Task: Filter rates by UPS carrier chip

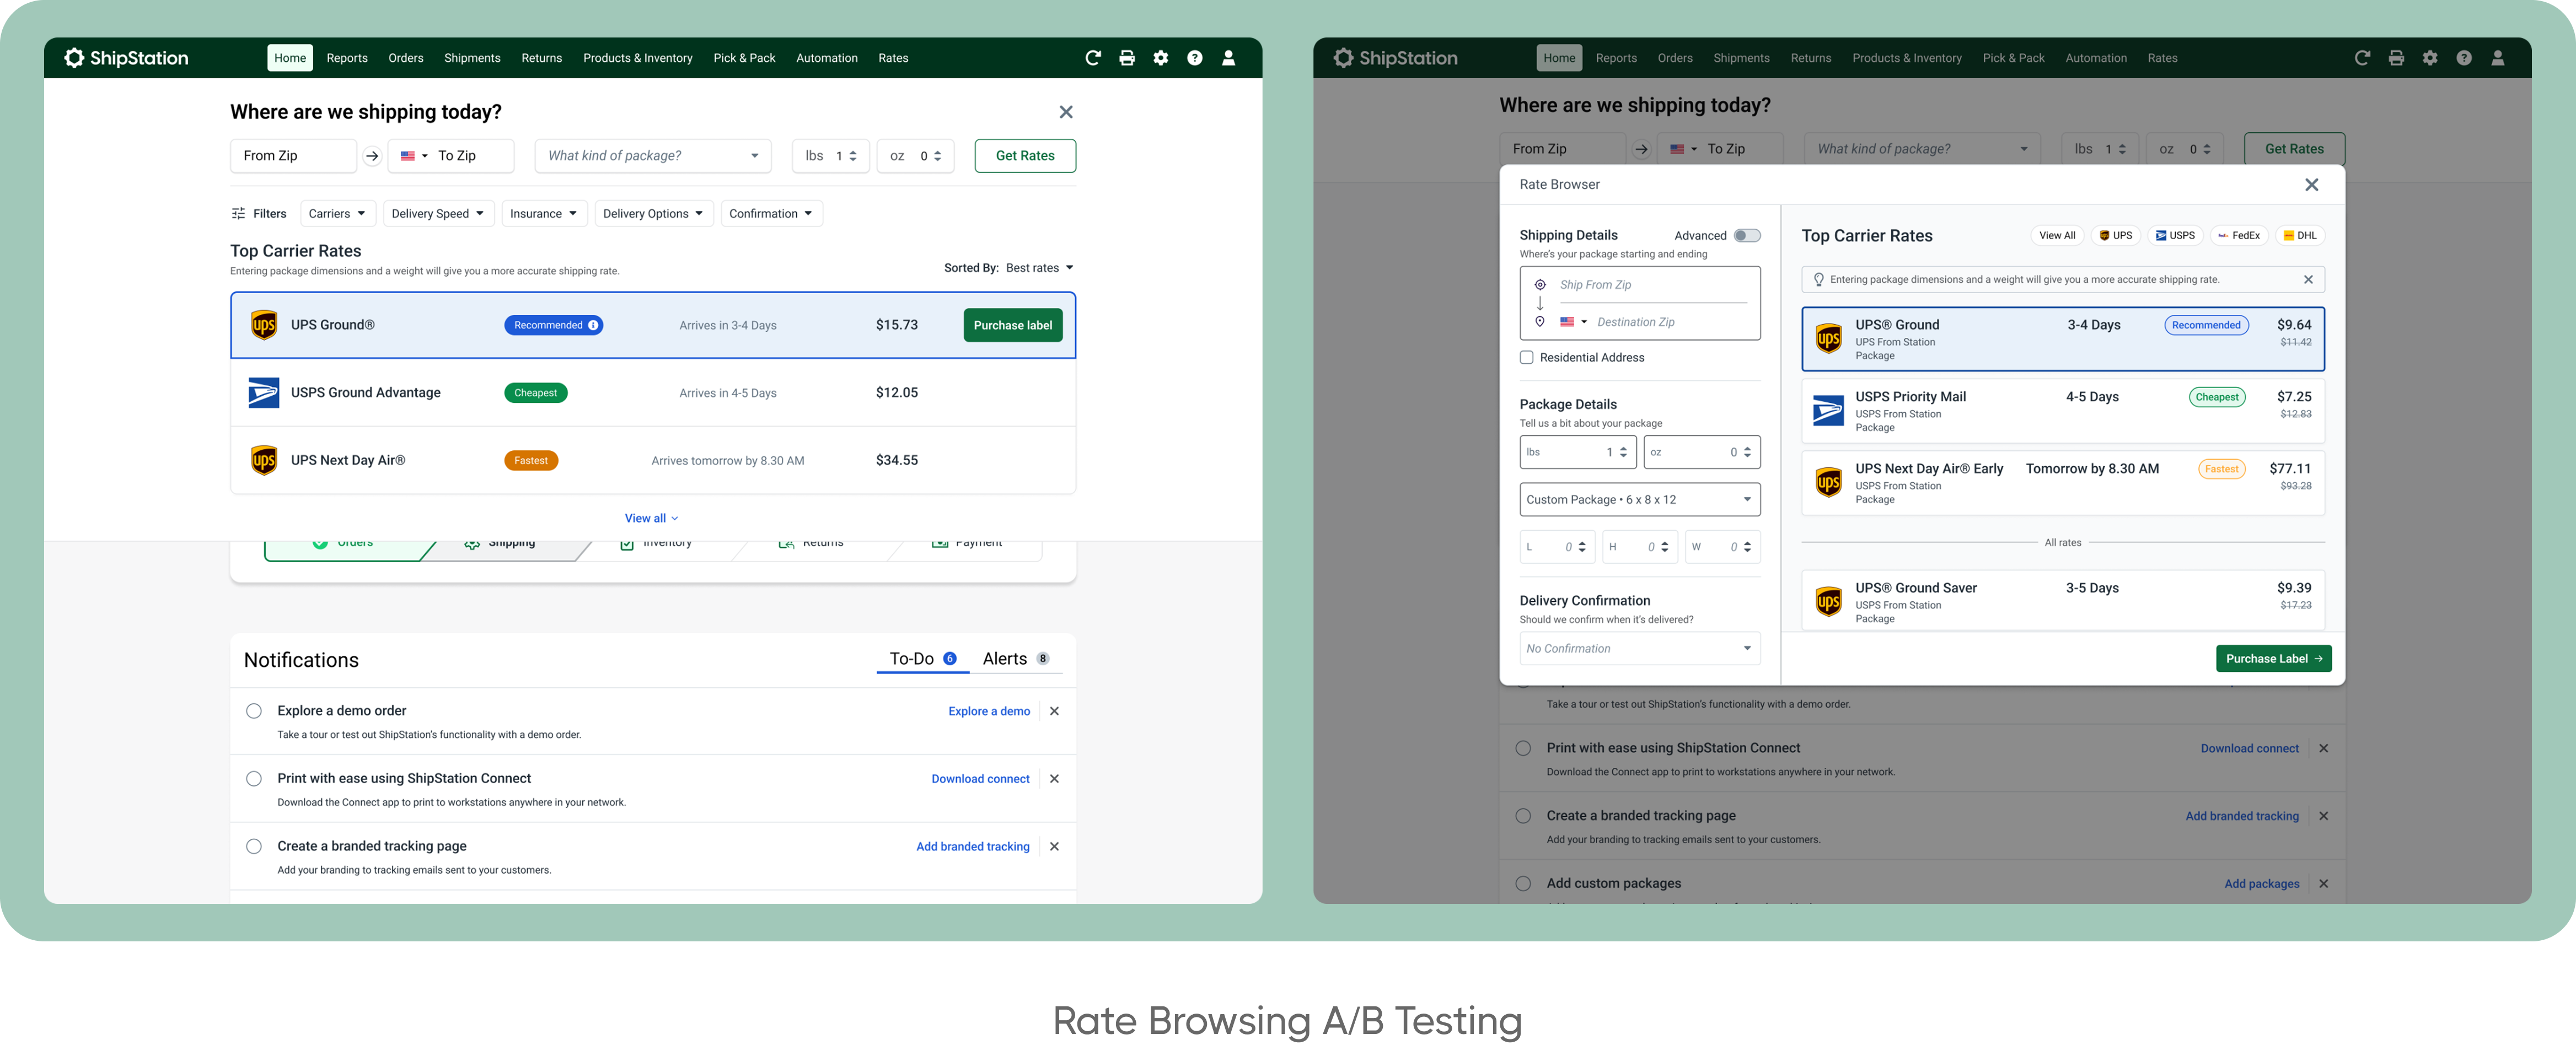Action: pos(2116,236)
